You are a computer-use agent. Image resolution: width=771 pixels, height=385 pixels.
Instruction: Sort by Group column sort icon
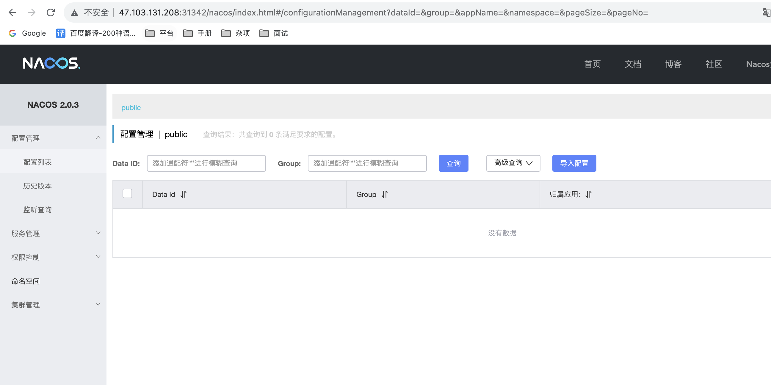pyautogui.click(x=385, y=194)
